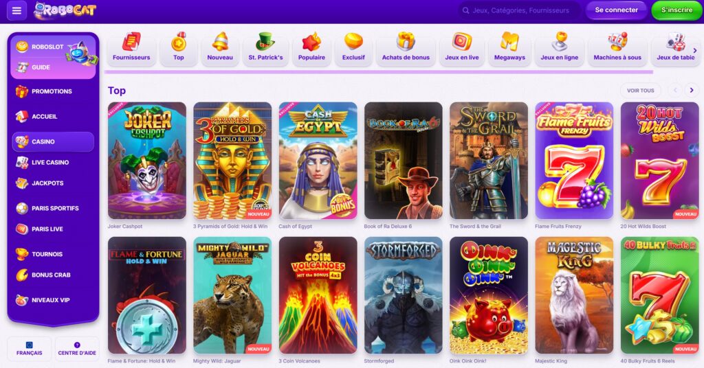This screenshot has height=368, width=704.
Task: Open the Français language selector
Action: (30, 349)
